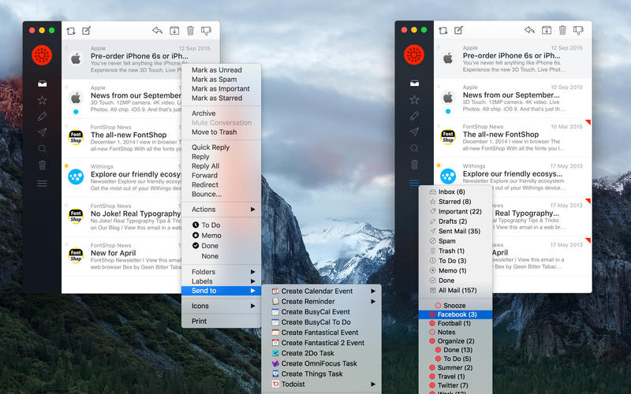Viewport: 631px width, 394px height.
Task: Click the search magnifier in left window sidebar
Action: [x=42, y=148]
